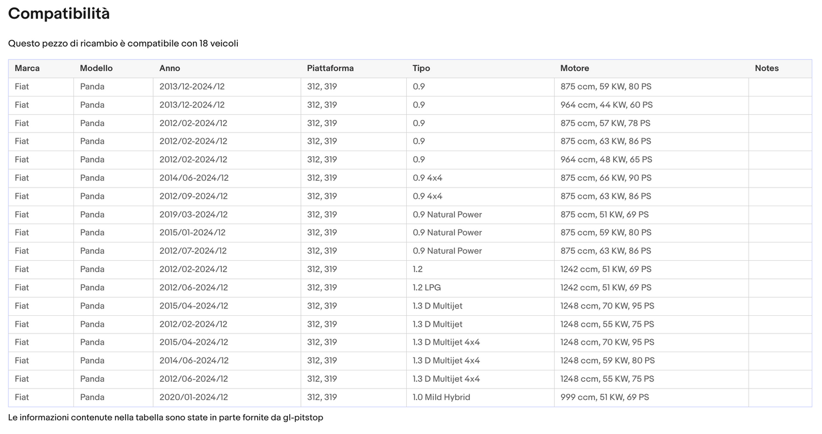Click the Modello column header

coord(96,68)
